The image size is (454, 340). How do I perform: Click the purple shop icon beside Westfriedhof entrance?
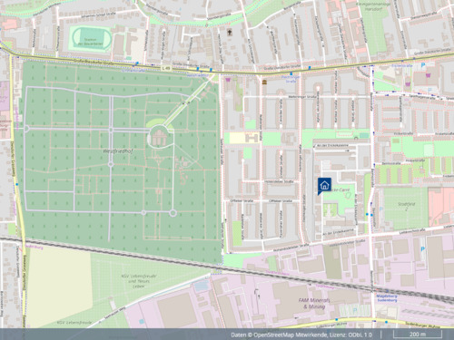point(228,80)
